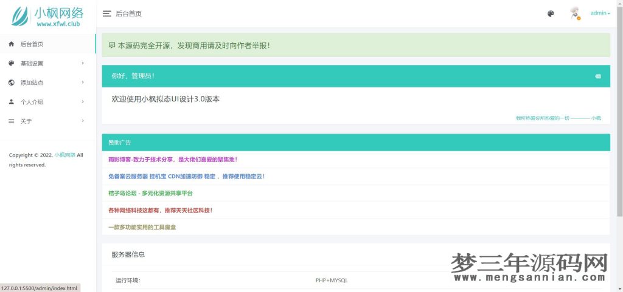Click the tag icon in 你好，管理员 header
Viewport: 623px width, 292px height.
598,76
